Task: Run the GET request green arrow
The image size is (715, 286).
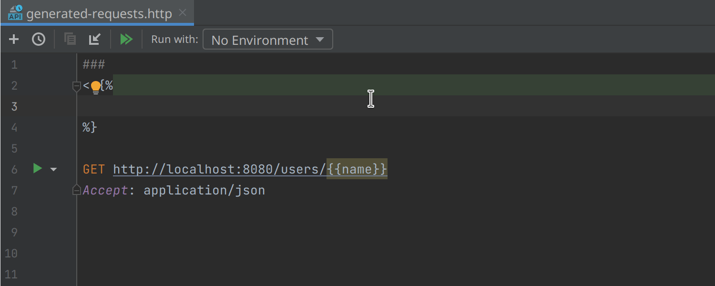Action: click(x=38, y=169)
